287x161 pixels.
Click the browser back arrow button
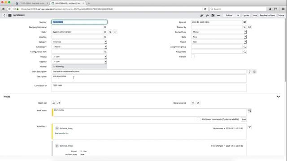coord(9,9)
